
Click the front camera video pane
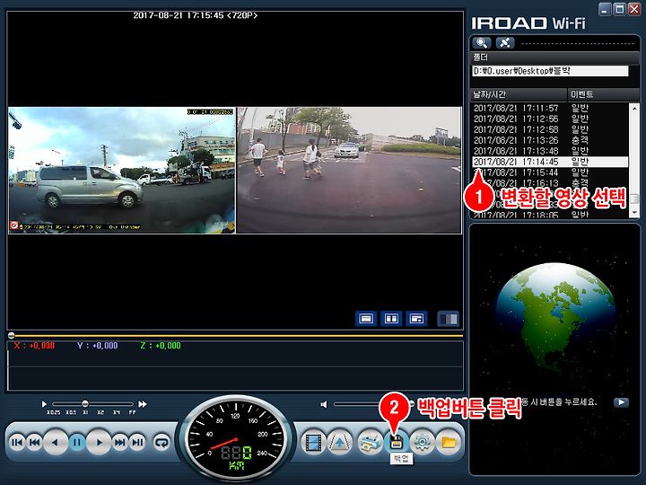pos(122,171)
